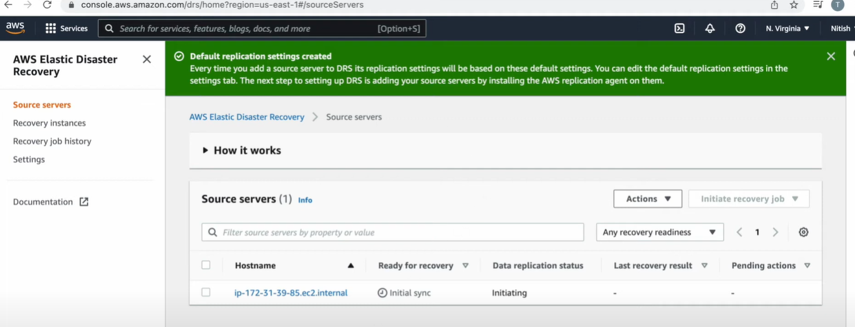Click the browser share icon
This screenshot has height=327, width=855.
point(774,5)
